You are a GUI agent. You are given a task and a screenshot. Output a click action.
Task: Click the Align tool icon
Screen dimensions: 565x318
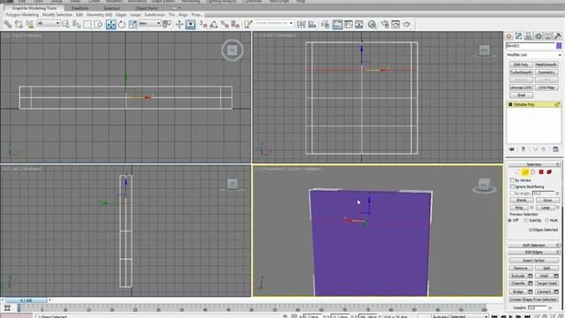[x=312, y=24]
